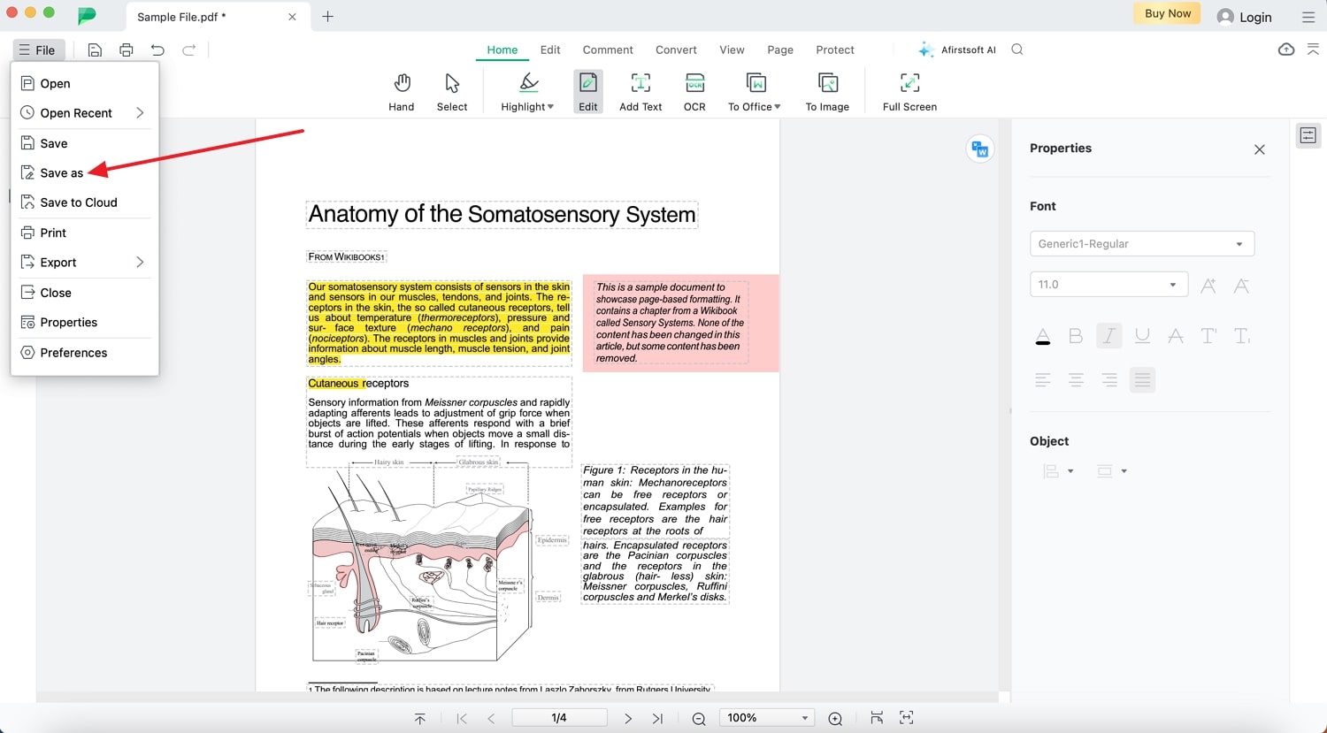Zoom out with the minus magnifier
This screenshot has height=733, width=1327.
(x=699, y=718)
